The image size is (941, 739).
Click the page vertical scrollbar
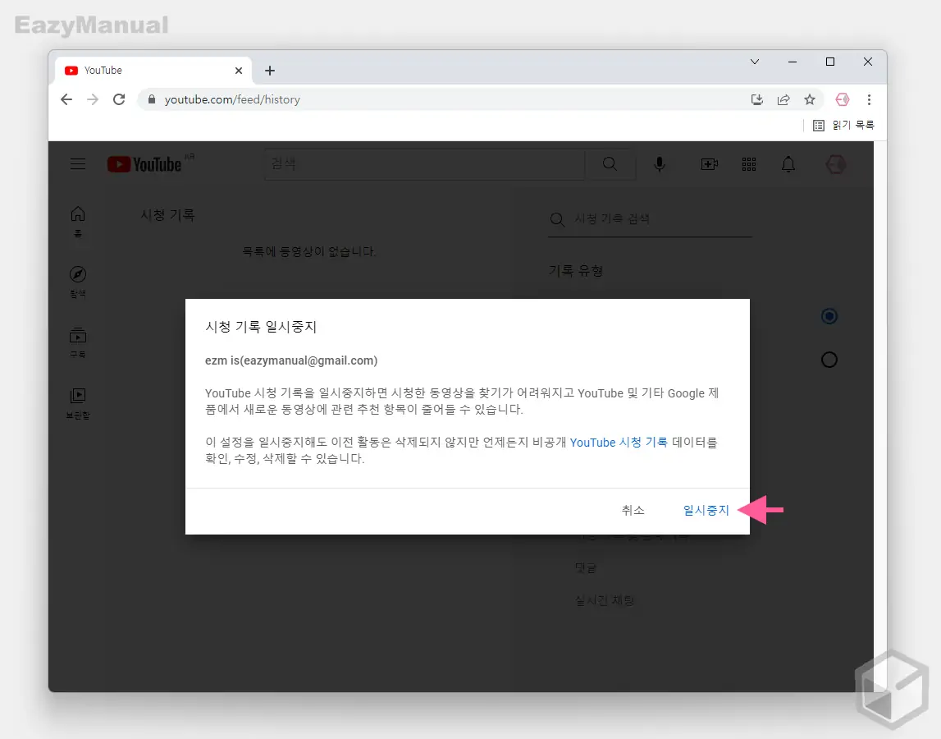coord(879,416)
